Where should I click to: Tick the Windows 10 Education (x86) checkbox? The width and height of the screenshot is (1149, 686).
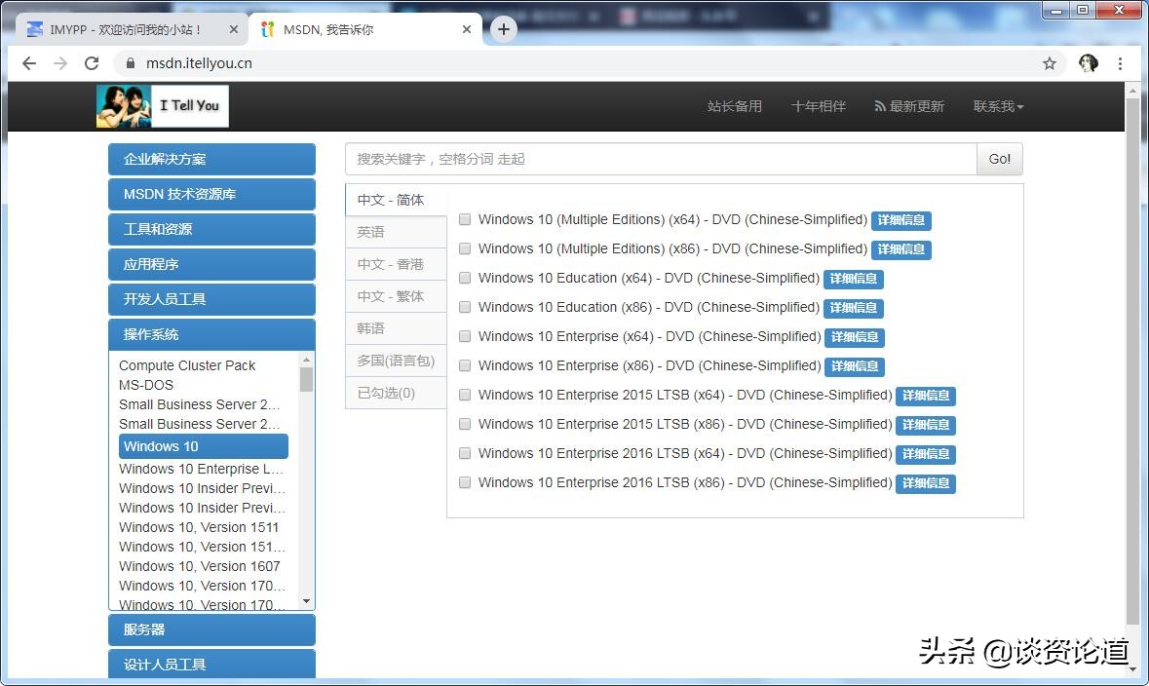click(x=465, y=307)
